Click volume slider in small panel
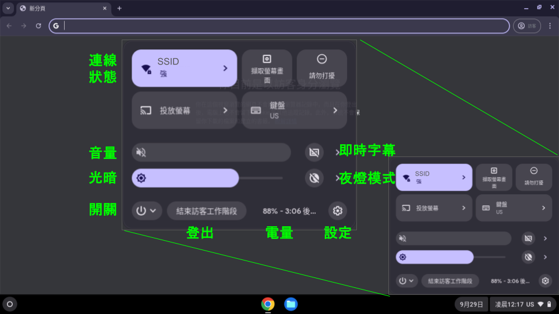The width and height of the screenshot is (559, 314). pos(454,238)
